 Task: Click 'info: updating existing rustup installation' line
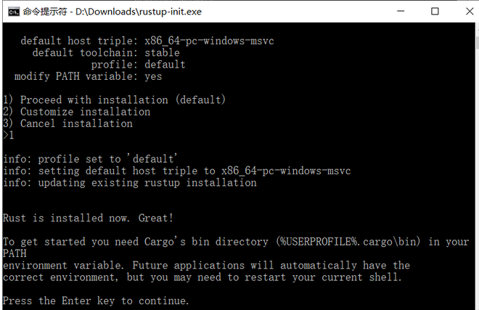(x=129, y=183)
